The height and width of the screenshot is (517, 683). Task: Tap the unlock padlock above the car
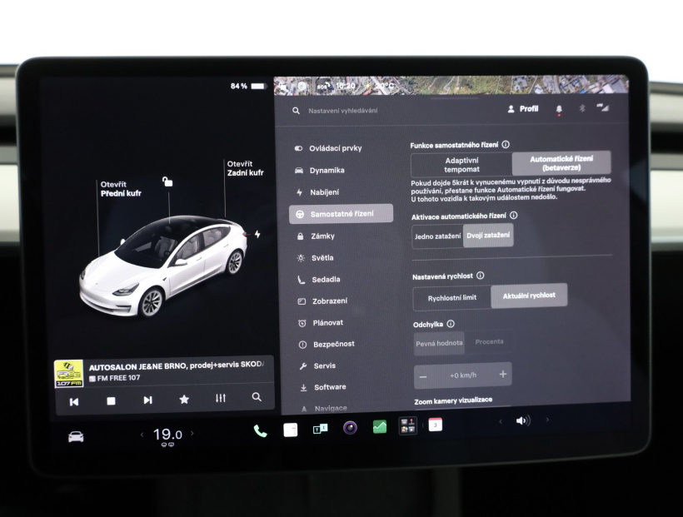pyautogui.click(x=167, y=181)
